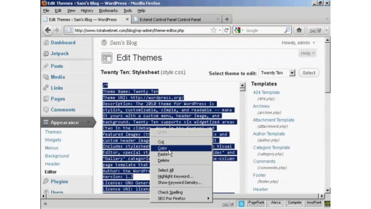Click the Links chain icon
Viewport: 371px width, 209px height.
(46, 88)
